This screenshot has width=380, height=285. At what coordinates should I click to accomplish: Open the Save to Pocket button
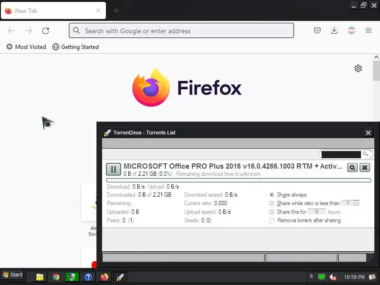(317, 30)
